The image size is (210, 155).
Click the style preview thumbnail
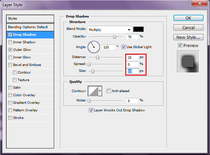pyautogui.click(x=188, y=62)
